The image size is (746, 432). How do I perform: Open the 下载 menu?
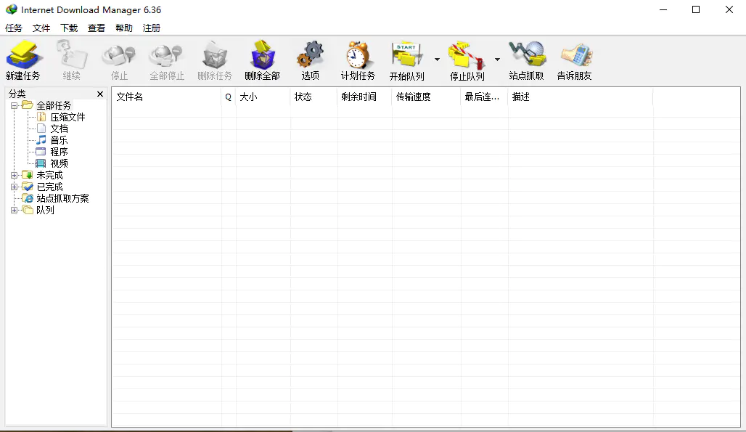pos(69,28)
